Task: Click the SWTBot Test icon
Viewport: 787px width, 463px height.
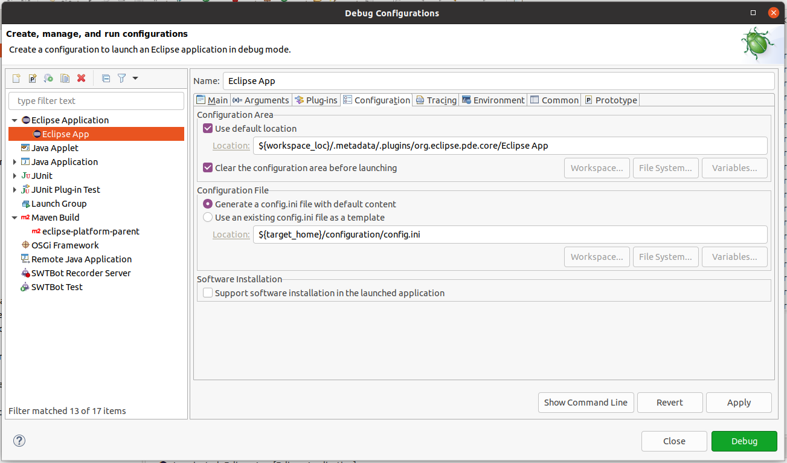Action: [25, 287]
